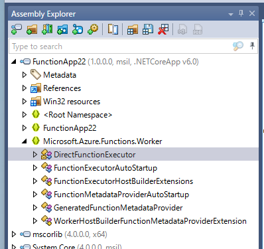The image size is (264, 249).
Task: Click the DirectFunctionExecutor class icon
Action: click(x=46, y=154)
